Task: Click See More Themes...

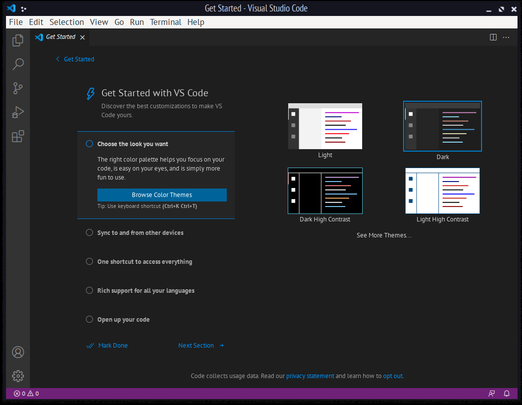Action: [384, 235]
